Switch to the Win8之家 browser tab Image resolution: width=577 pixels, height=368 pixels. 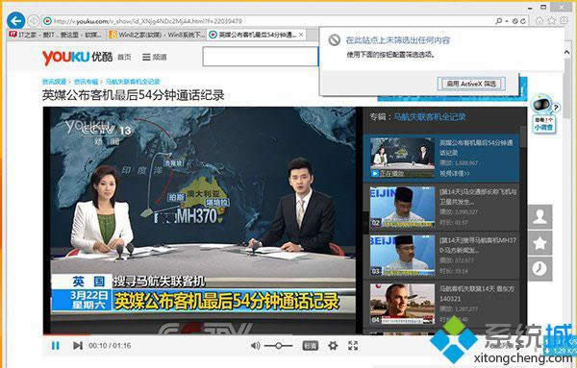(x=157, y=35)
